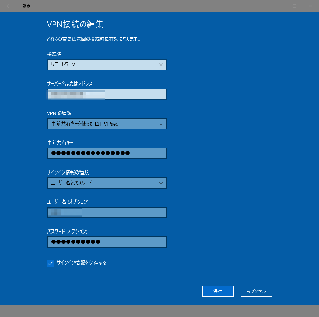Click the サーバー名またはアドレス input field
319x317 pixels.
pos(106,94)
